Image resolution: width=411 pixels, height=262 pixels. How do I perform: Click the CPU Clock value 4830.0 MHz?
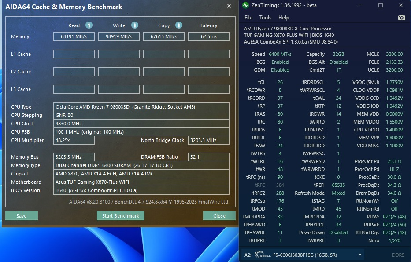[x=141, y=124]
